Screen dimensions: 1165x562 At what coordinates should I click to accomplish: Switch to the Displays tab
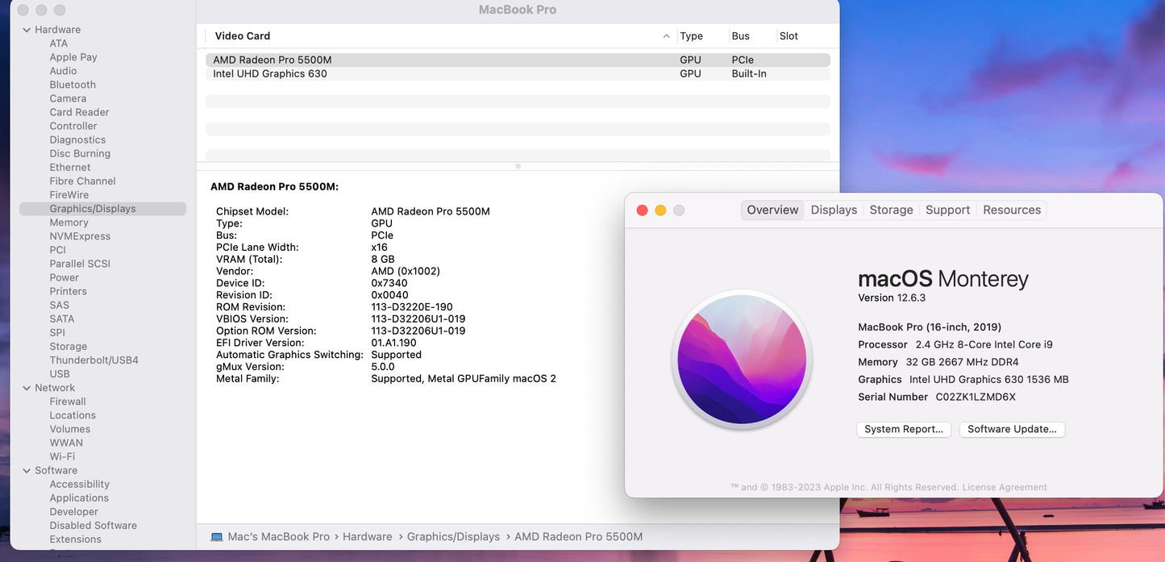coord(833,210)
